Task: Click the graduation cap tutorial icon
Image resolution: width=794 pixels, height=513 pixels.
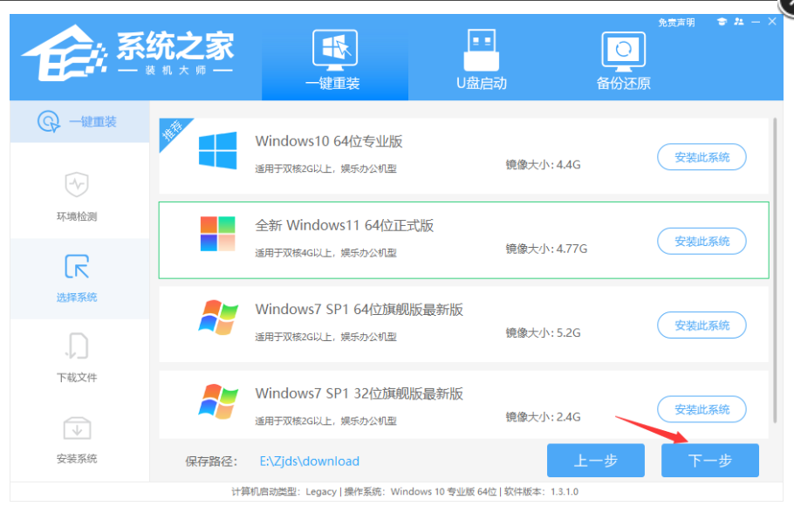Action: click(722, 22)
